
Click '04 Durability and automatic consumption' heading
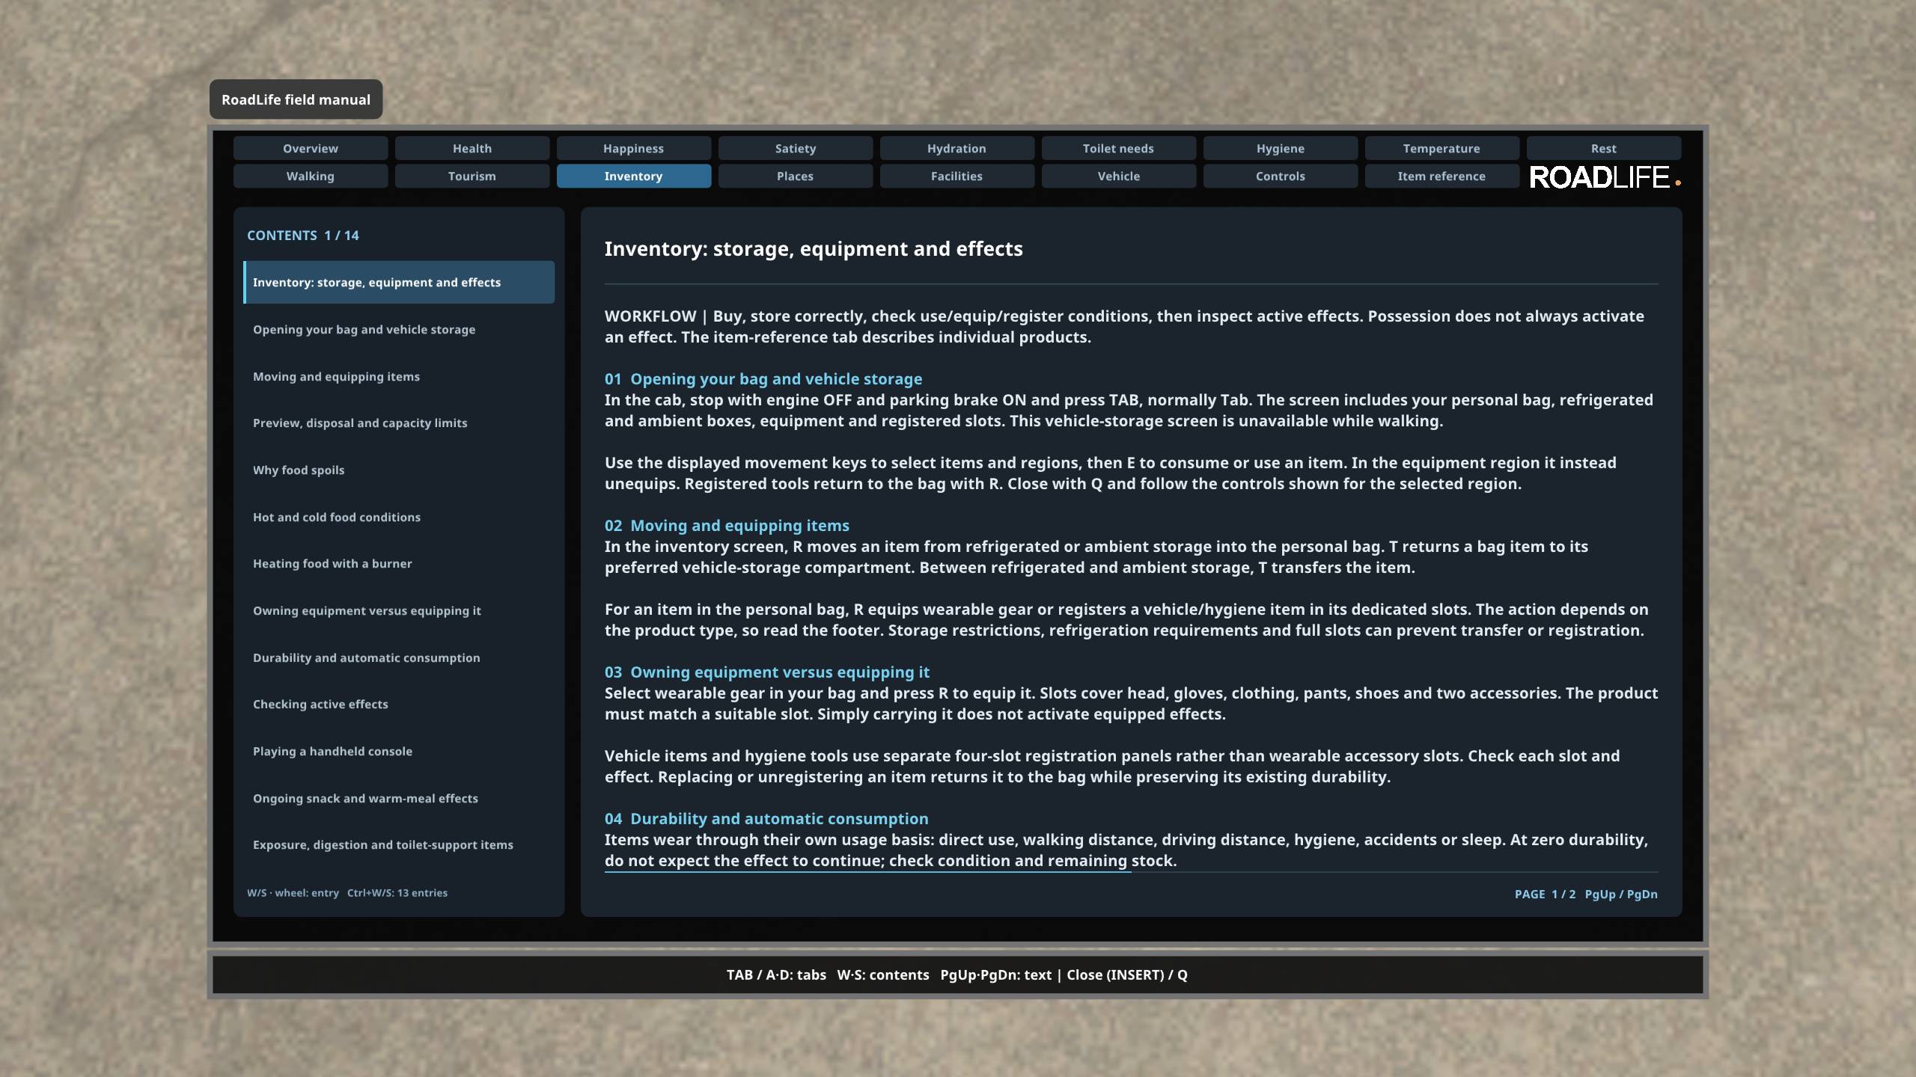[x=766, y=819]
